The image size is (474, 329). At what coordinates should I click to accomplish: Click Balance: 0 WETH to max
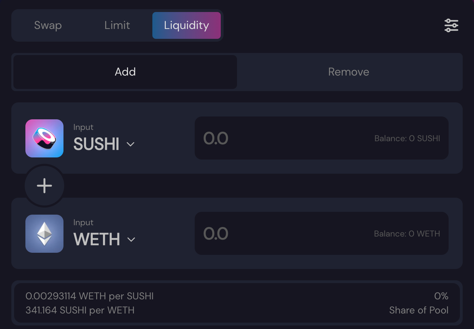tap(407, 234)
